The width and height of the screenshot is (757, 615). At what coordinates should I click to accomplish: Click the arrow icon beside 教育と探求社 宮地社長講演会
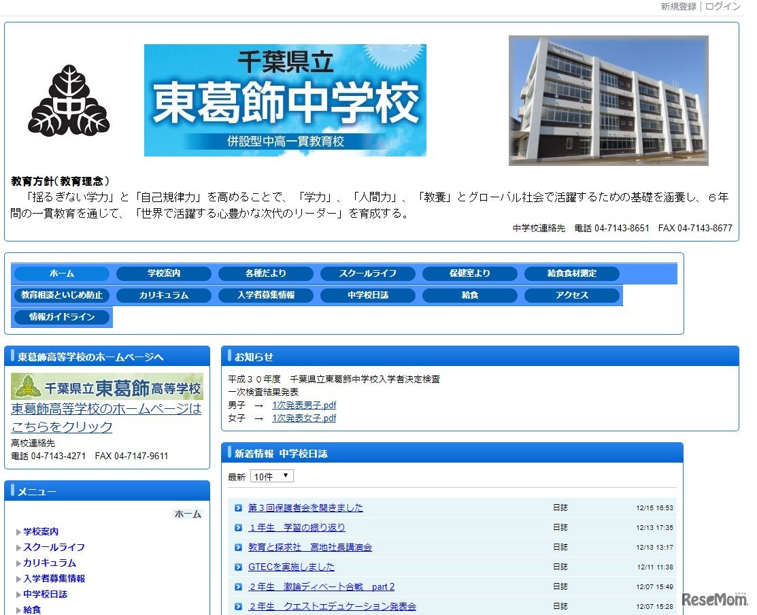click(238, 548)
